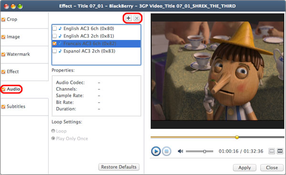Screen dimensions: 286x175
Task: Select the English AC3 6ch (0x80) row
Action: tap(96, 29)
